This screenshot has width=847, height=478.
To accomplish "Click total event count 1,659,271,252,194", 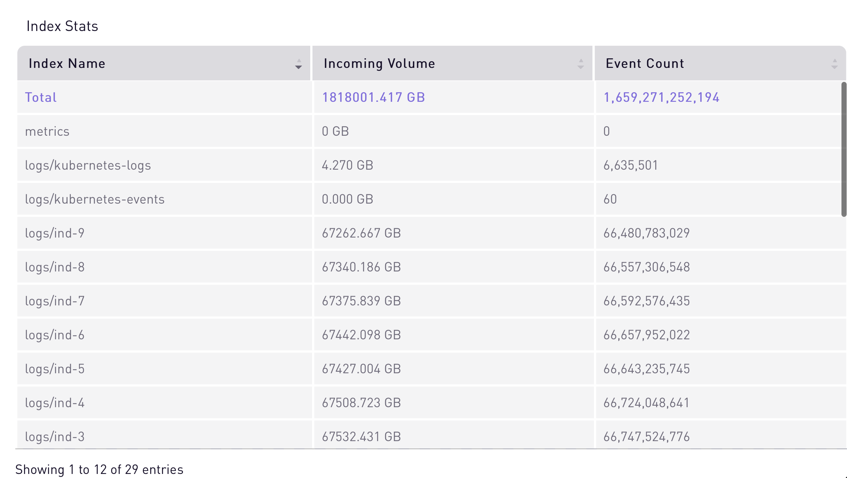I will click(x=661, y=97).
